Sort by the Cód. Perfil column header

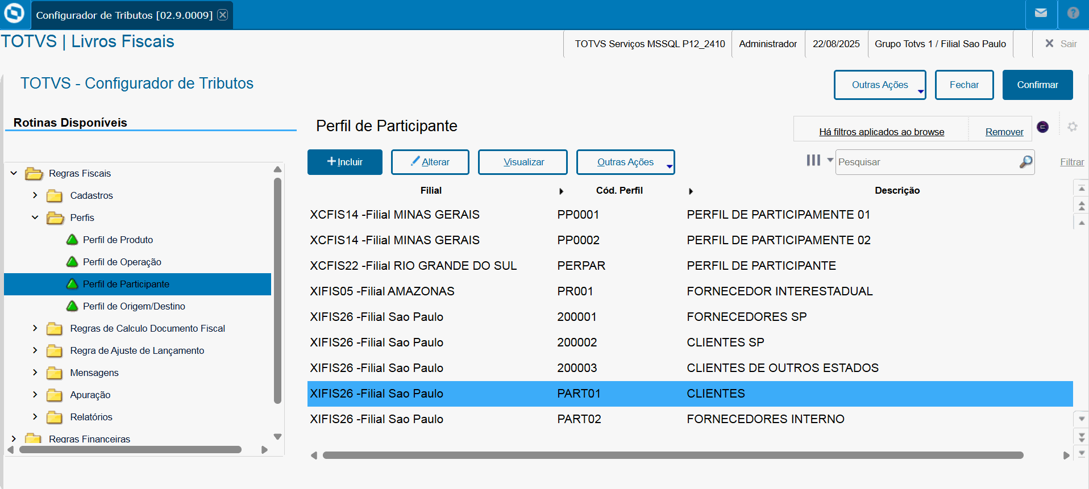[619, 191]
